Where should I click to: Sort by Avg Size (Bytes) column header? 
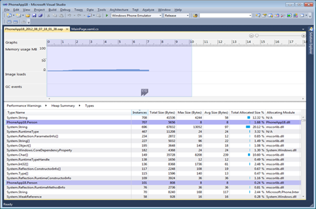[216, 113]
